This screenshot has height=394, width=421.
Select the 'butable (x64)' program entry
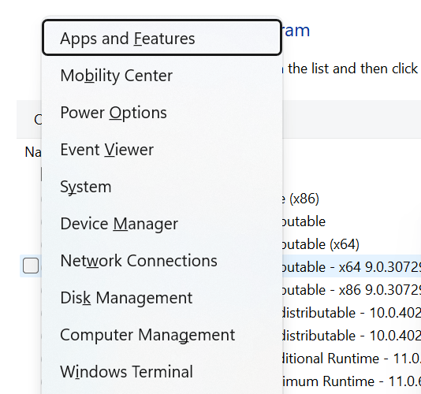[x=321, y=244]
